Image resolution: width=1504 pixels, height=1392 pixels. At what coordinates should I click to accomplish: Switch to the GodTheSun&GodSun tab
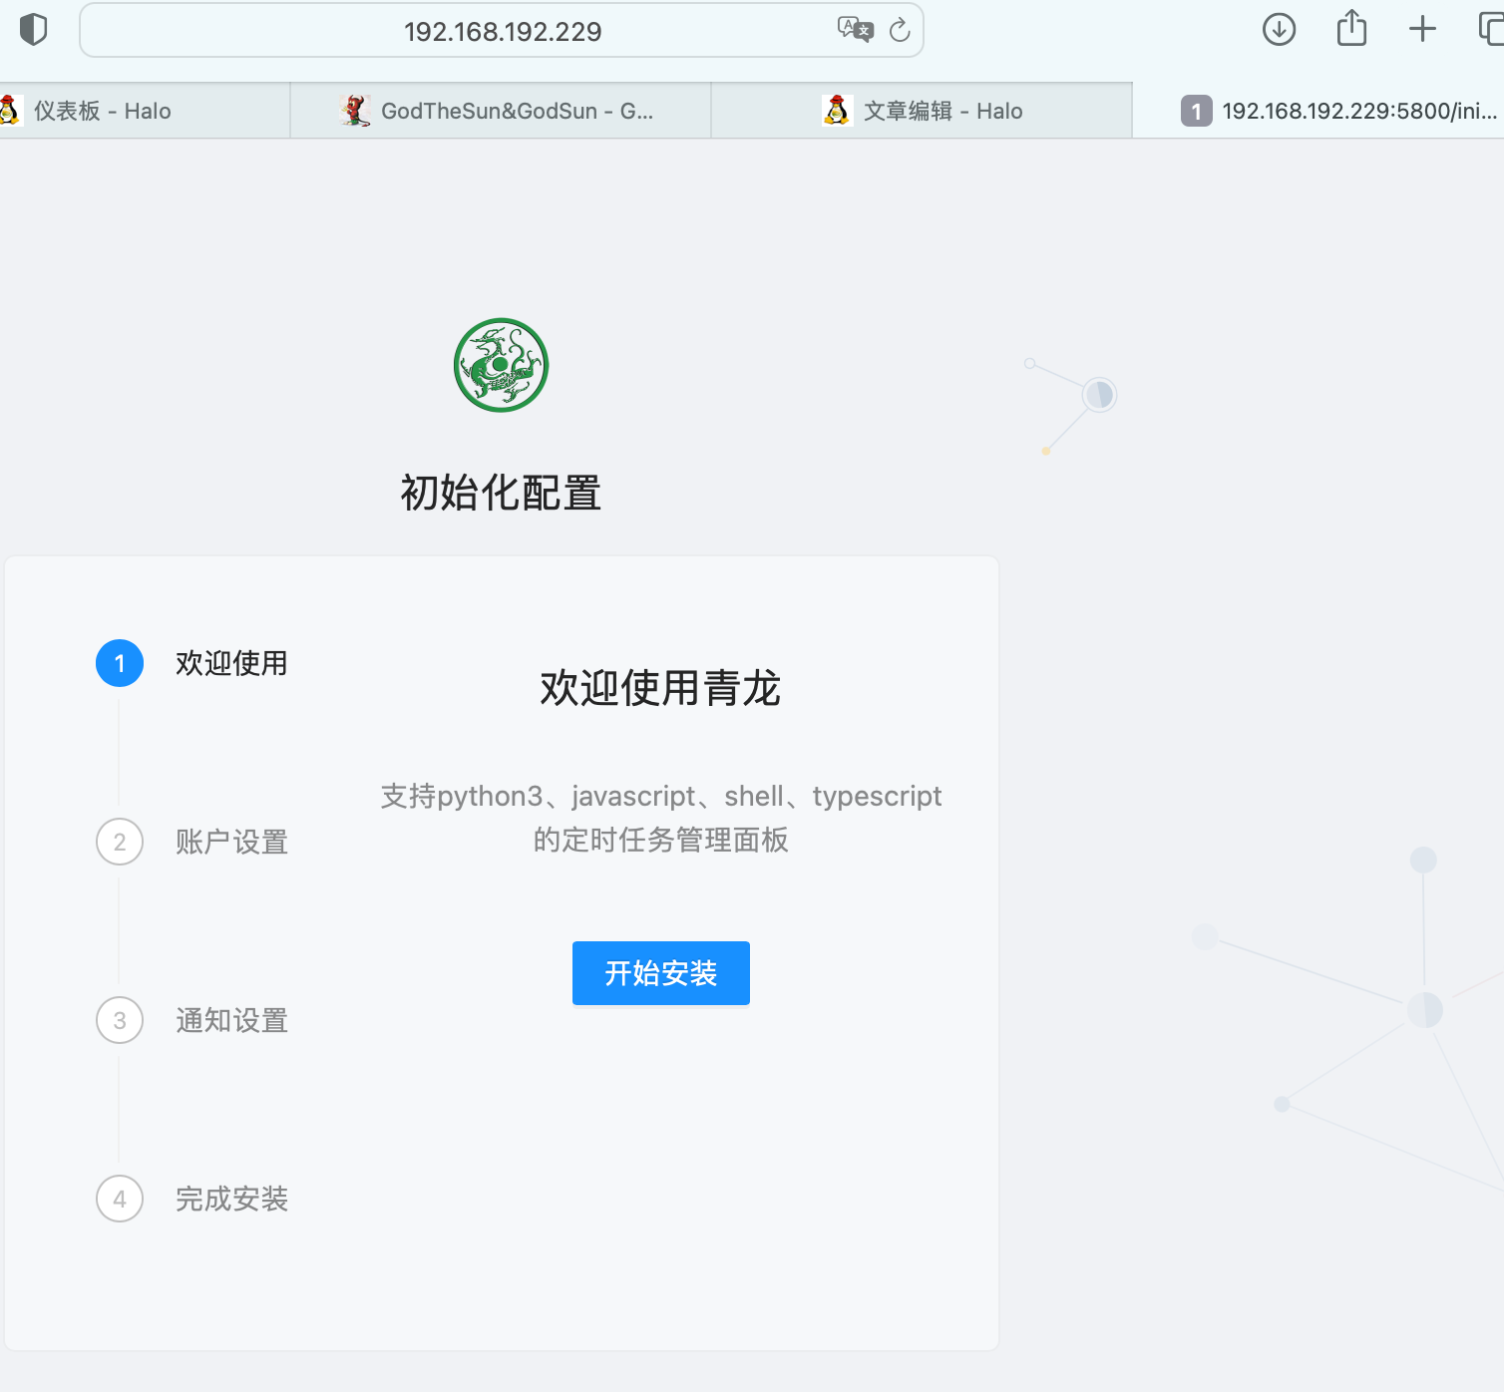click(x=501, y=111)
